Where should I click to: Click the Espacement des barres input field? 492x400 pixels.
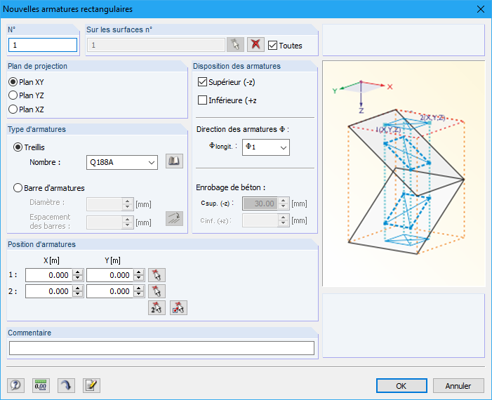pyautogui.click(x=104, y=222)
